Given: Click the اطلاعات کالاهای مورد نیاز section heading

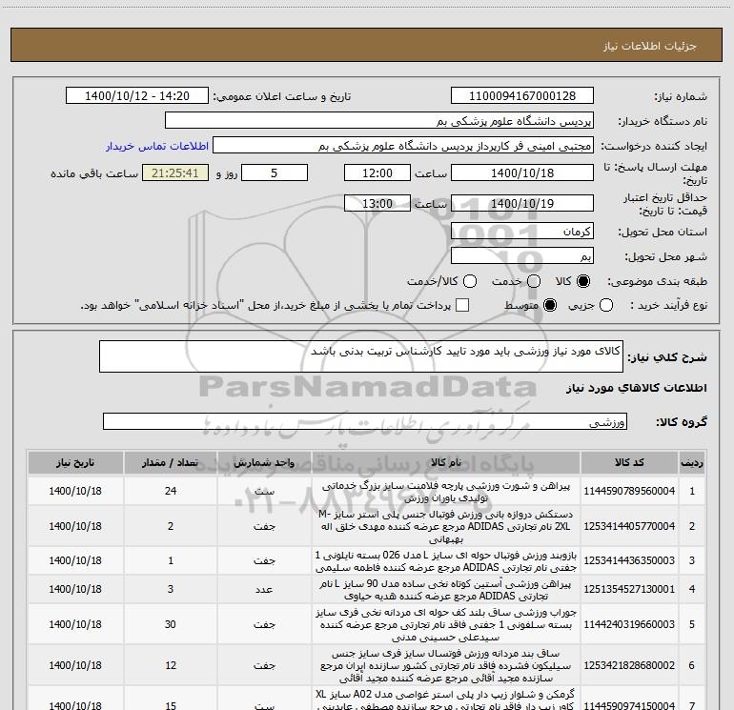Looking at the screenshot, I should pos(636,388).
